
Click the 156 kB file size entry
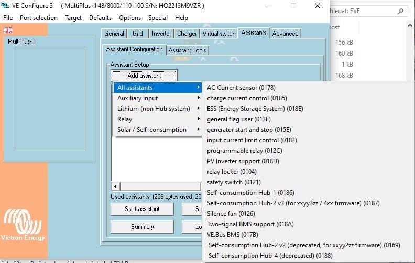click(344, 43)
